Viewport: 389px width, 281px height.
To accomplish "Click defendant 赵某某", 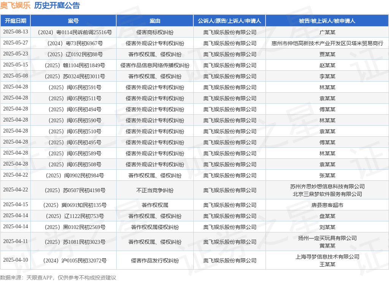I will (327, 65).
